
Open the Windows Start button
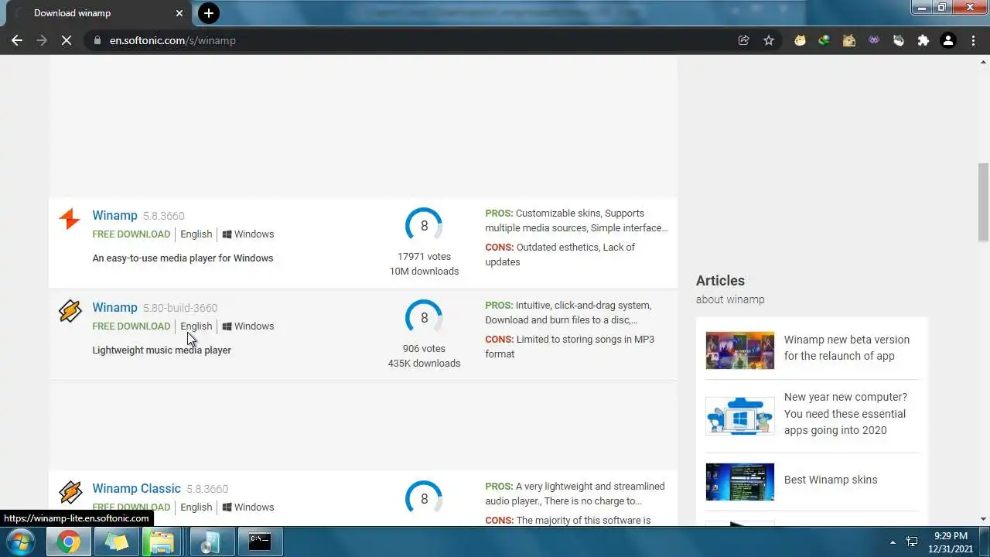[21, 542]
